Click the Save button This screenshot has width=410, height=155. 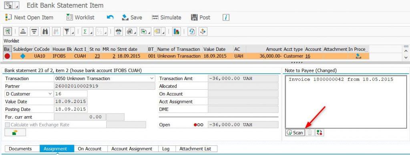pos(132,18)
